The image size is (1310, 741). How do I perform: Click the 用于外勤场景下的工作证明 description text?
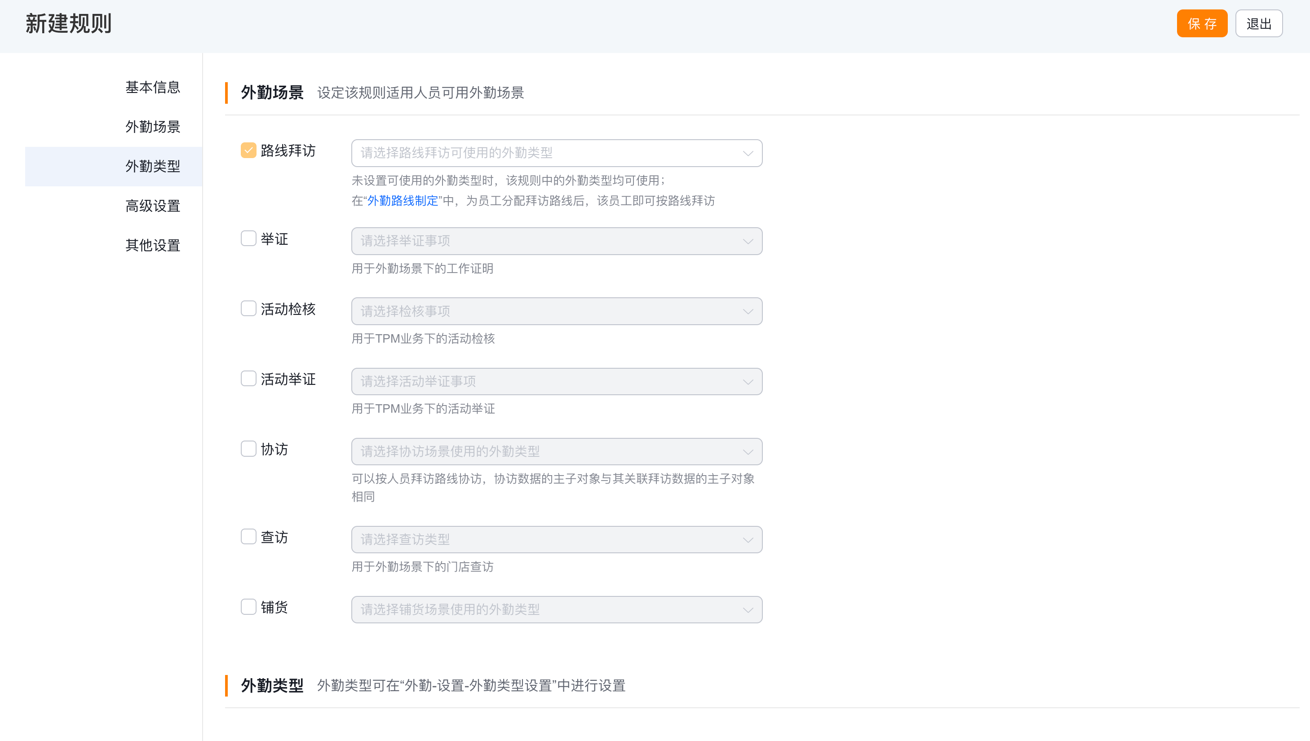coord(422,269)
